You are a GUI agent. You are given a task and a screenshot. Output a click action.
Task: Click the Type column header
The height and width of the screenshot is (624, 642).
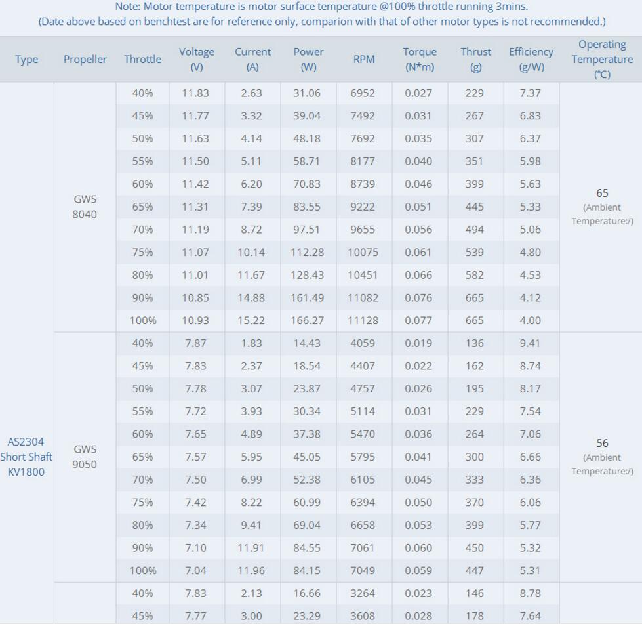[x=27, y=59]
